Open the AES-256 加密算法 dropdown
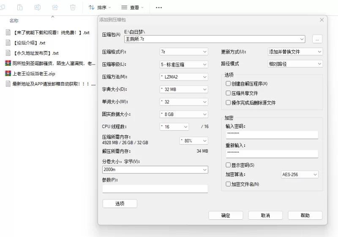 [x=300, y=175]
